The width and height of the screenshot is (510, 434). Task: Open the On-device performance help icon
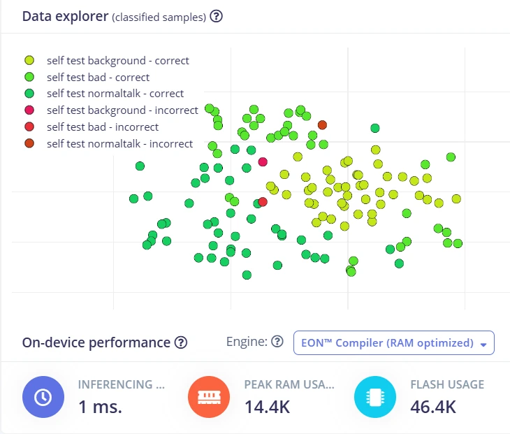[181, 342]
